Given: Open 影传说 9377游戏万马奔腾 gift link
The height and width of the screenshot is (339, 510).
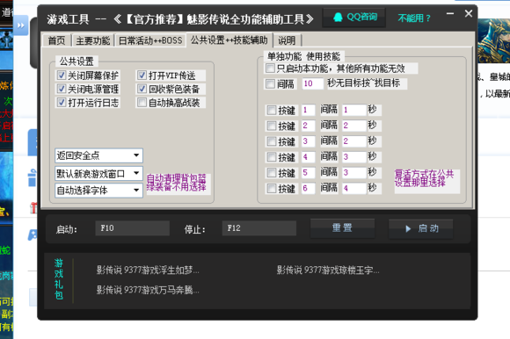Looking at the screenshot, I should tap(148, 290).
